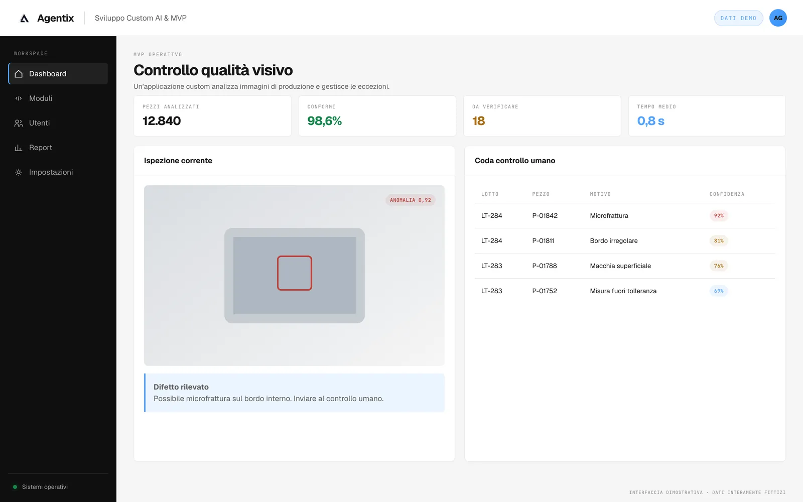
Task: Click the DA VERIFICARE value 18
Action: point(478,121)
